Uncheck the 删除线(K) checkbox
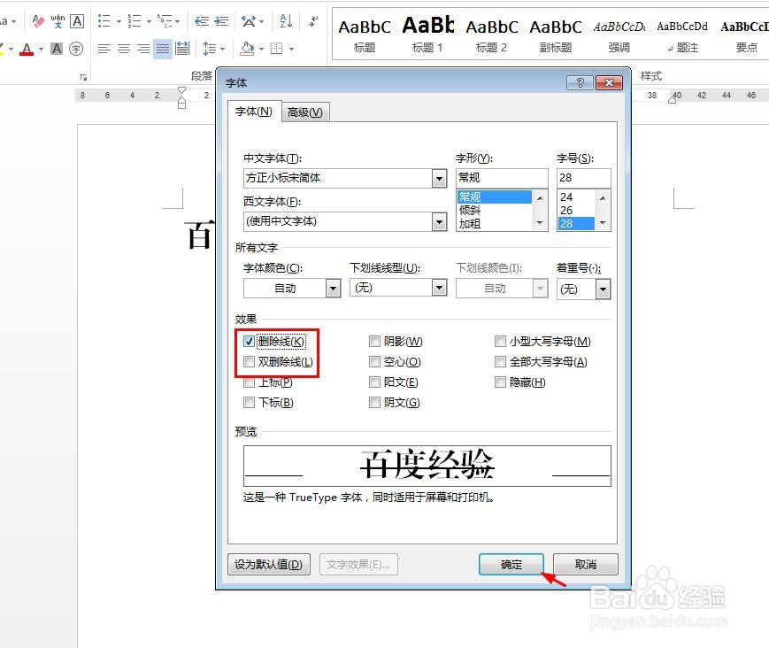769x648 pixels. 250,342
